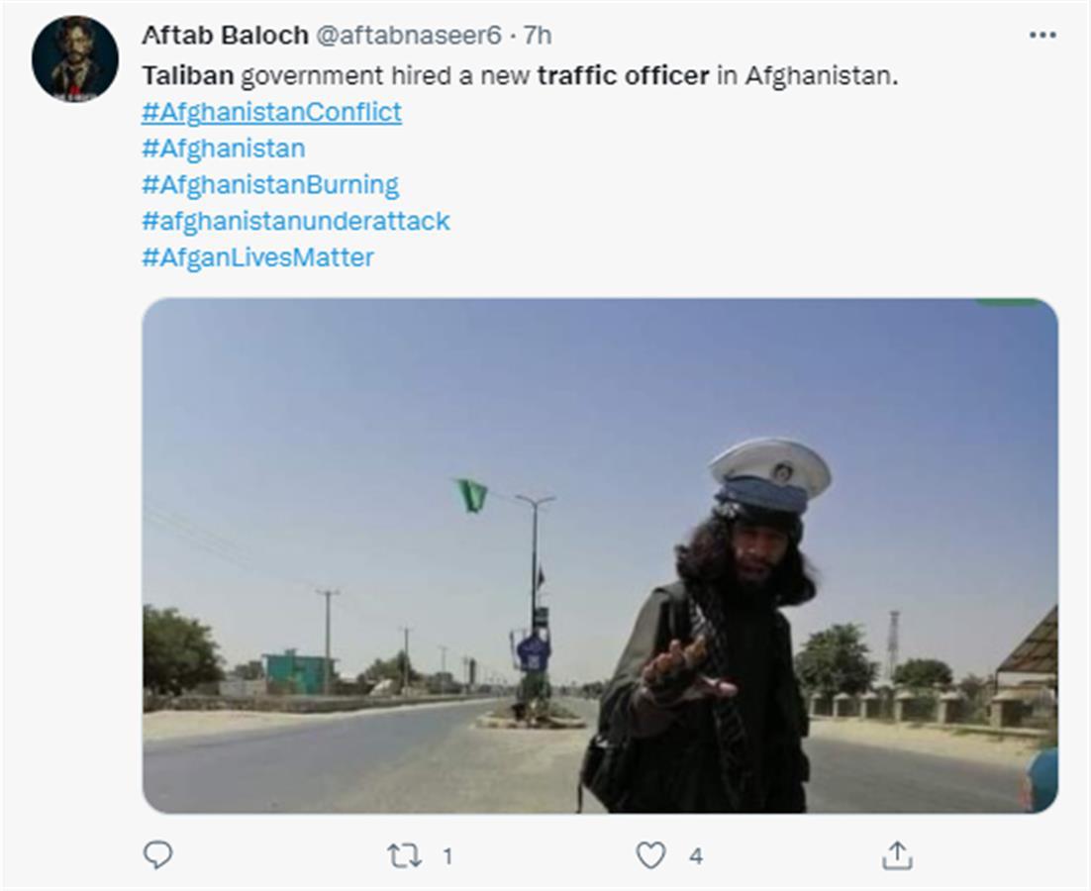The height and width of the screenshot is (891, 1091).
Task: Open the #AfganLivesMatter hashtag
Action: pyautogui.click(x=257, y=257)
